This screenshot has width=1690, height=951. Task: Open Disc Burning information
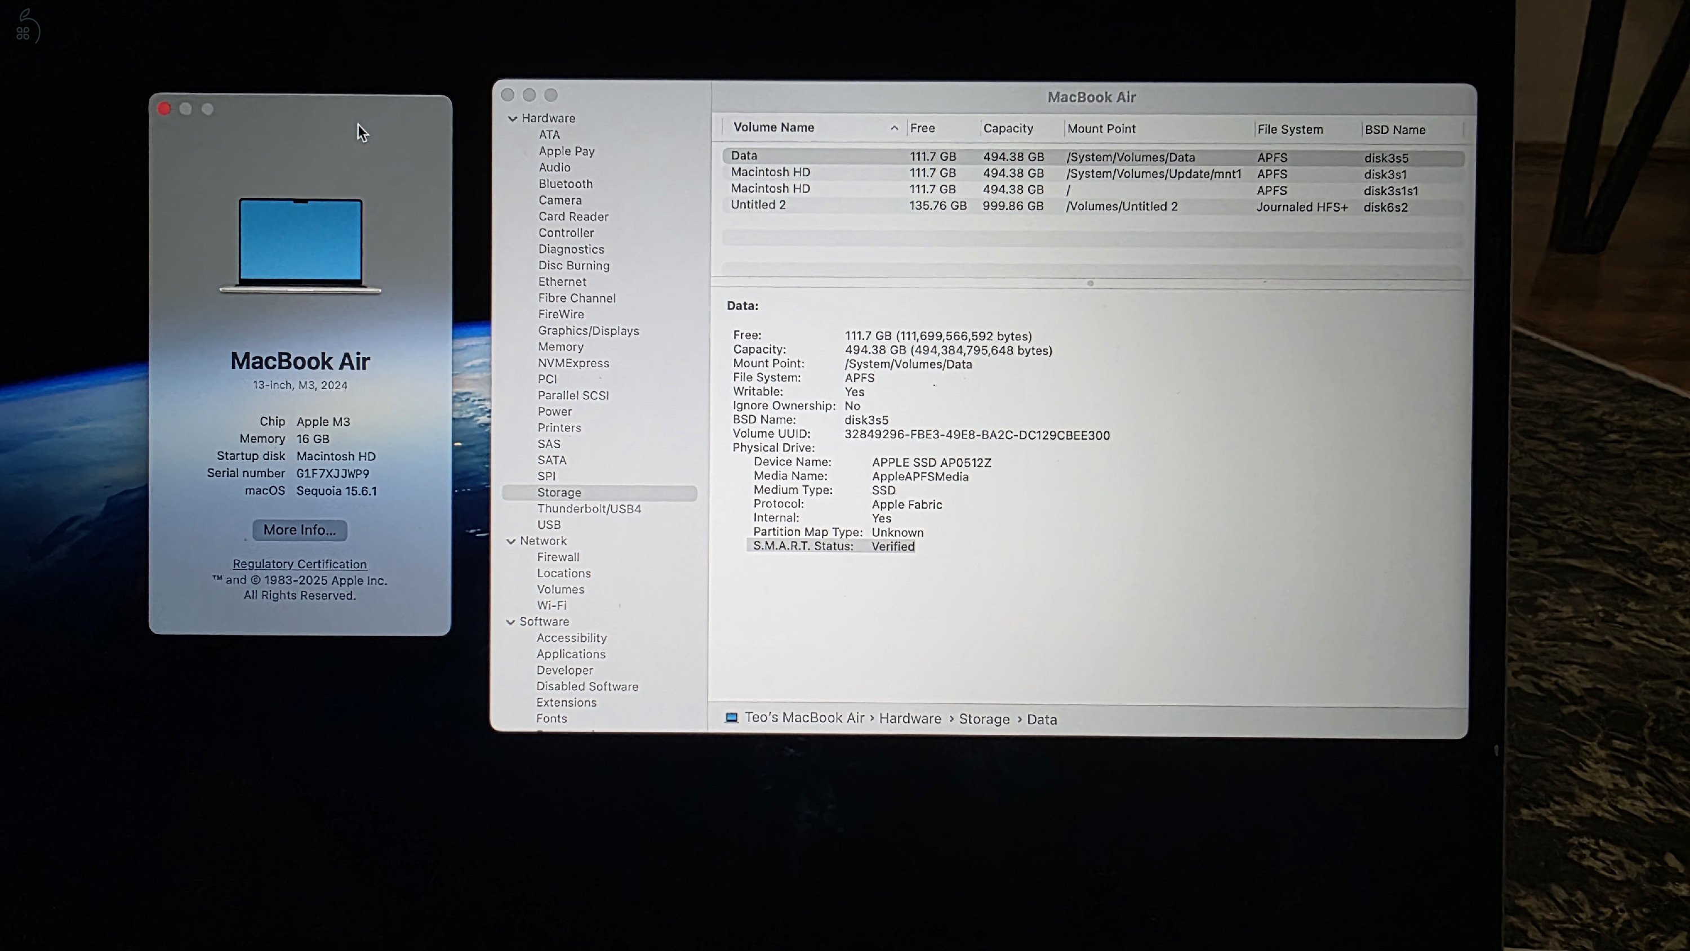coord(573,265)
